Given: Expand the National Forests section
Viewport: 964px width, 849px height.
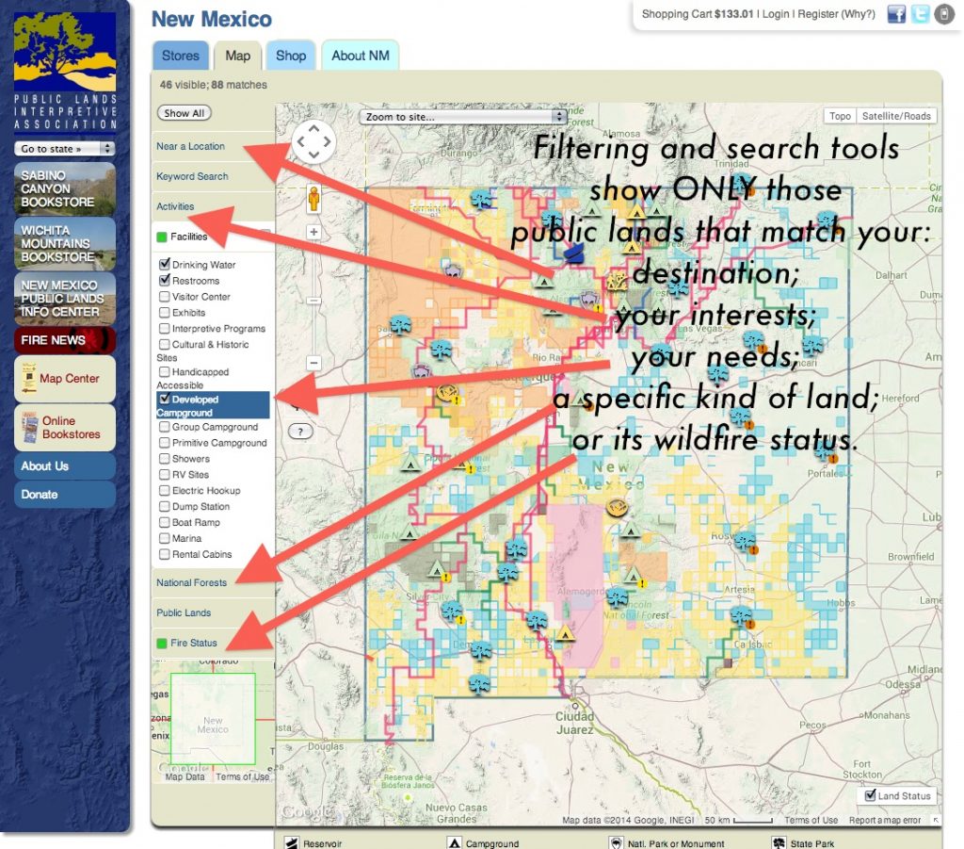Looking at the screenshot, I should 191,582.
